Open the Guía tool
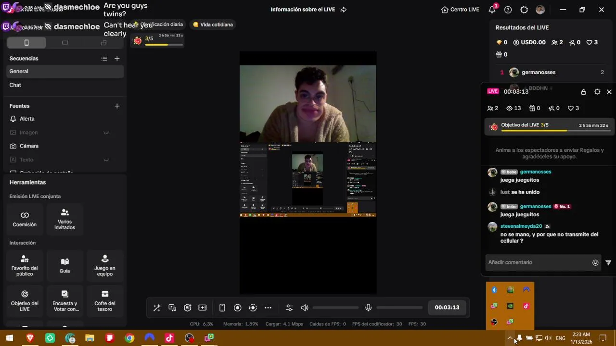Image resolution: width=616 pixels, height=346 pixels. 64,266
